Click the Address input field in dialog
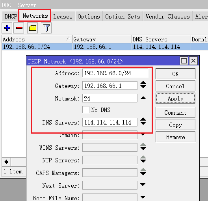Screen dimensions: 208x201 point(115,73)
